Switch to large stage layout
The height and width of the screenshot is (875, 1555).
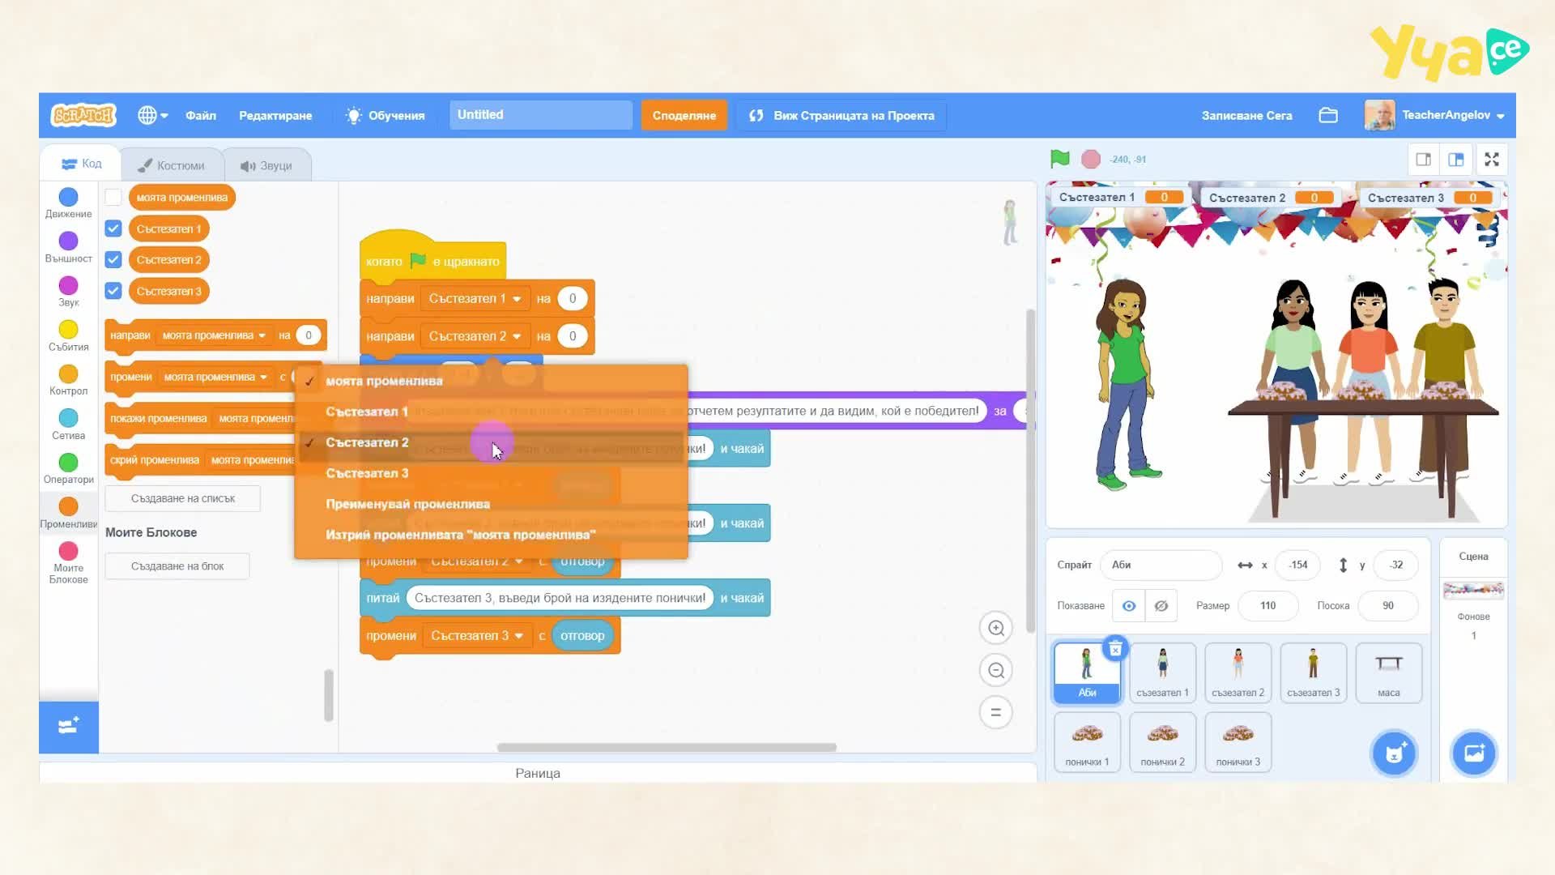(1455, 160)
